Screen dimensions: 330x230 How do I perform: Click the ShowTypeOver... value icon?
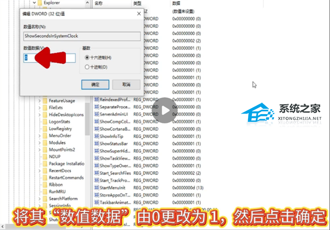click(97, 166)
